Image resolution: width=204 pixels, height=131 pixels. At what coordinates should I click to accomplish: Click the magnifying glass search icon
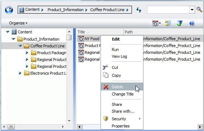point(199,10)
